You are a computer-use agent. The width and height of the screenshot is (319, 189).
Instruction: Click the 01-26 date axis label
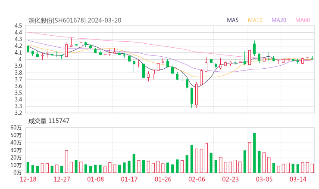click(163, 179)
